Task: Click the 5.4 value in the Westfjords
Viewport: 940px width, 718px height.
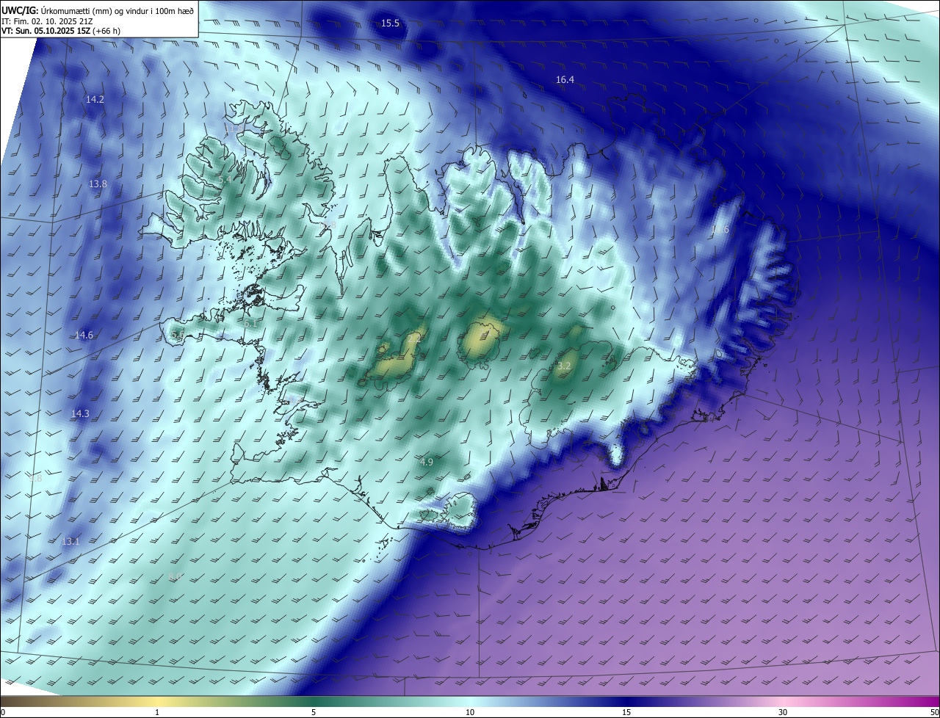Action: click(225, 180)
